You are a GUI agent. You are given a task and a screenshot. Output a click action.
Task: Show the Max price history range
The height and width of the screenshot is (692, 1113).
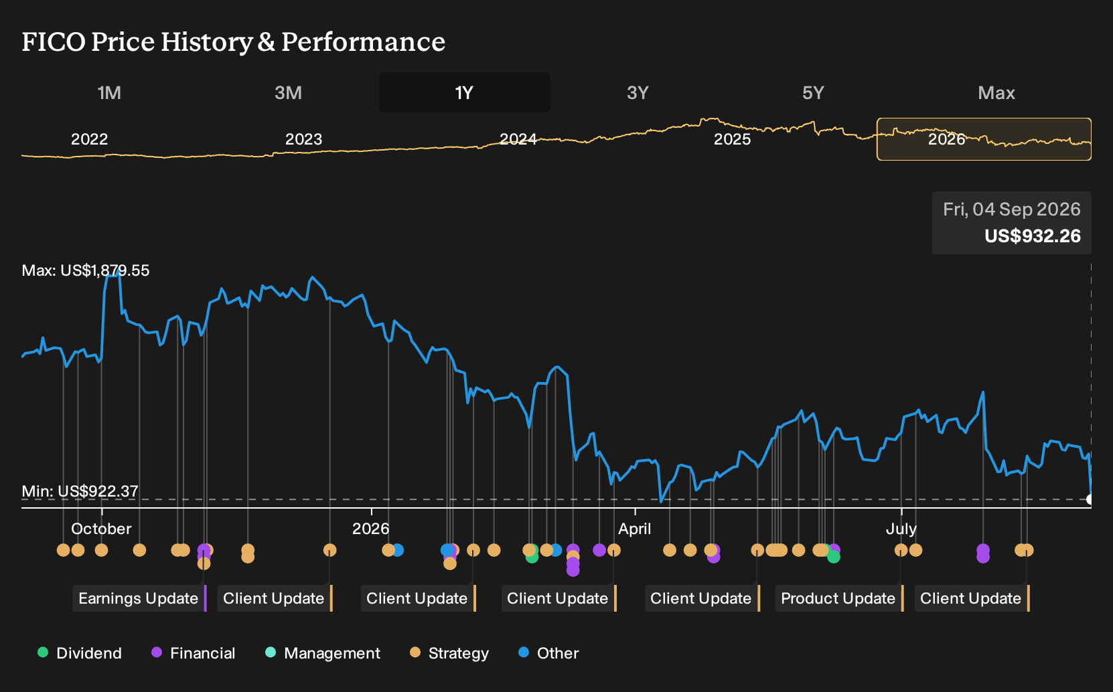[x=996, y=92]
